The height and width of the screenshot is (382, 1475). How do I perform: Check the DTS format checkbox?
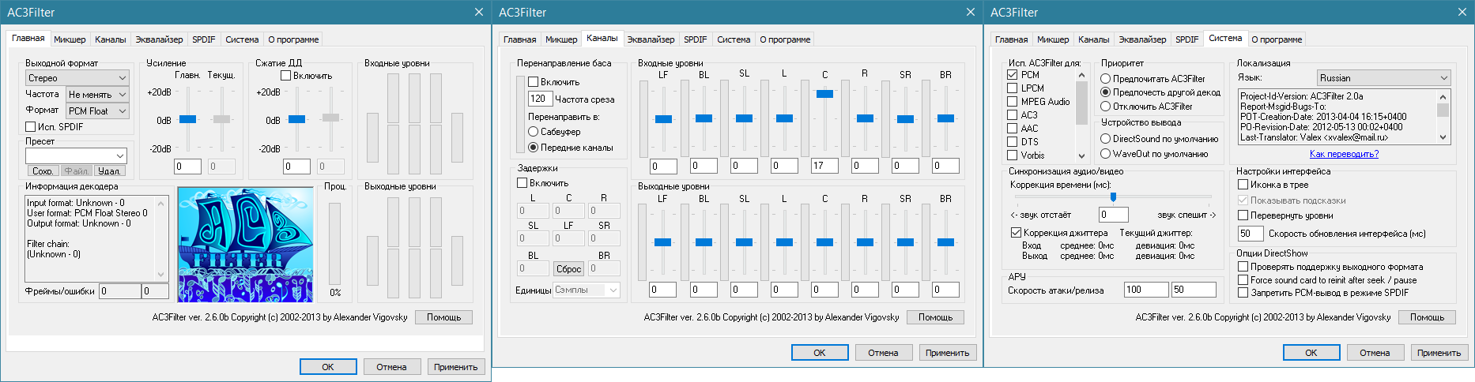coord(1023,142)
